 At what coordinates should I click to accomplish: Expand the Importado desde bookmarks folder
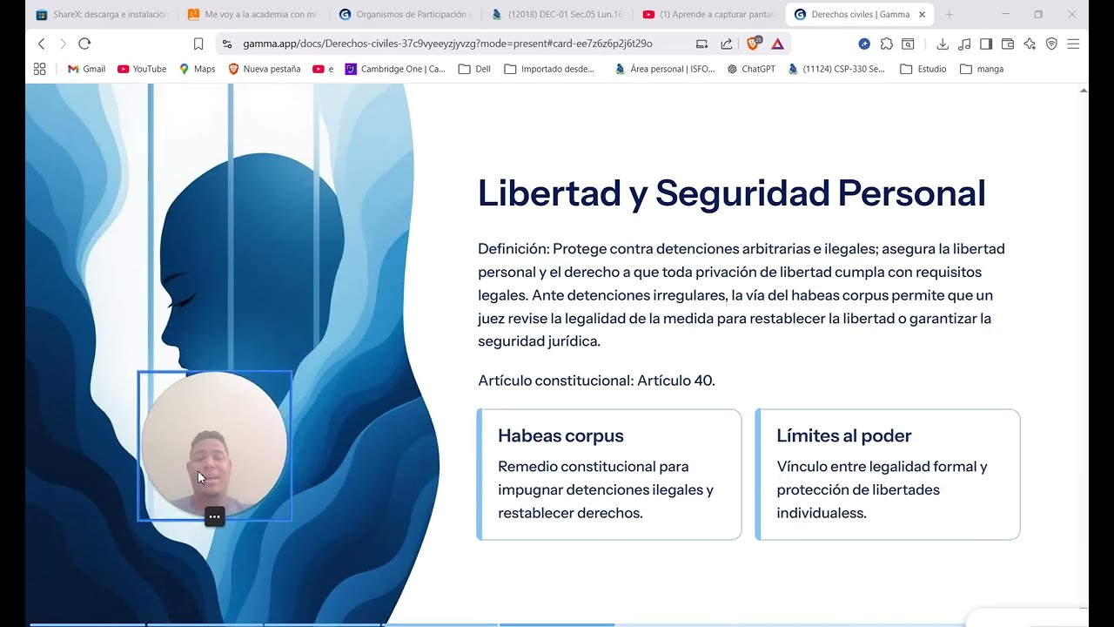click(x=550, y=69)
